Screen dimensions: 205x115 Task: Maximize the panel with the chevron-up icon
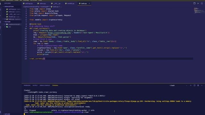pyautogui.click(x=202, y=85)
